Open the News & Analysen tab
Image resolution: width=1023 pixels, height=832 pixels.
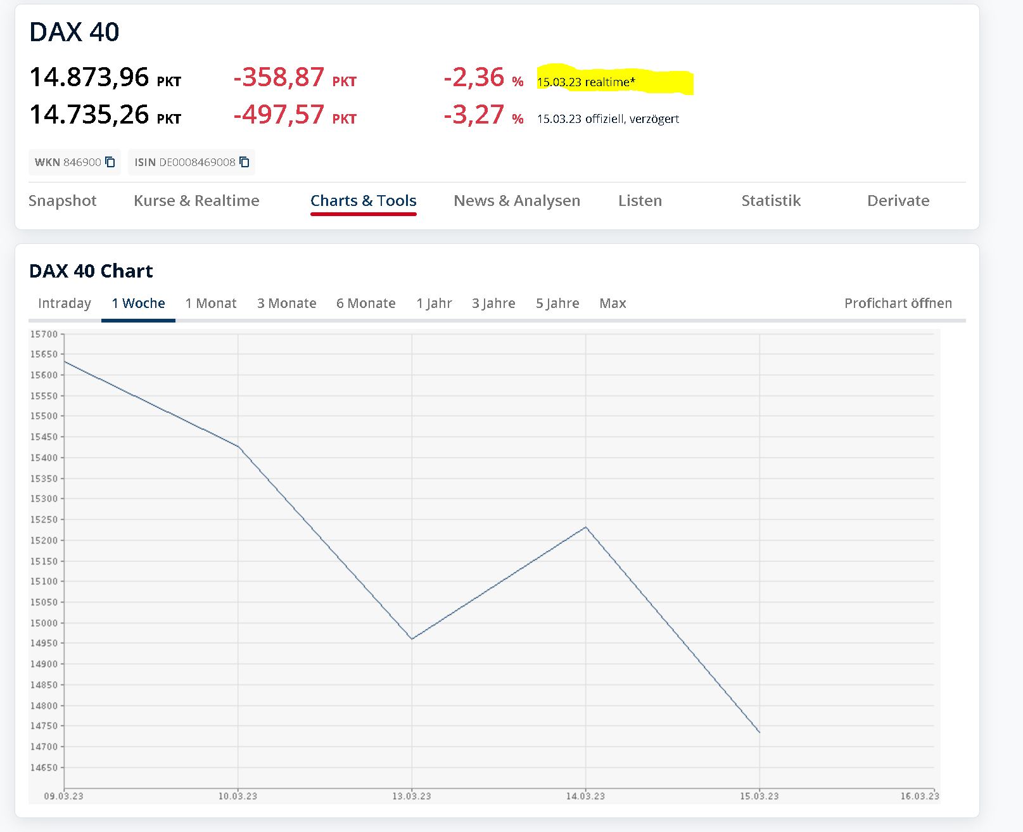(x=517, y=201)
